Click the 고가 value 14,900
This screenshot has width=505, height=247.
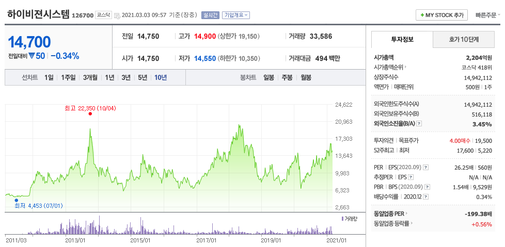tap(205, 36)
